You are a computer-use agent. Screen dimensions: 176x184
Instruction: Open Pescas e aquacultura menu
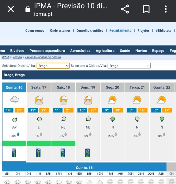47,51
